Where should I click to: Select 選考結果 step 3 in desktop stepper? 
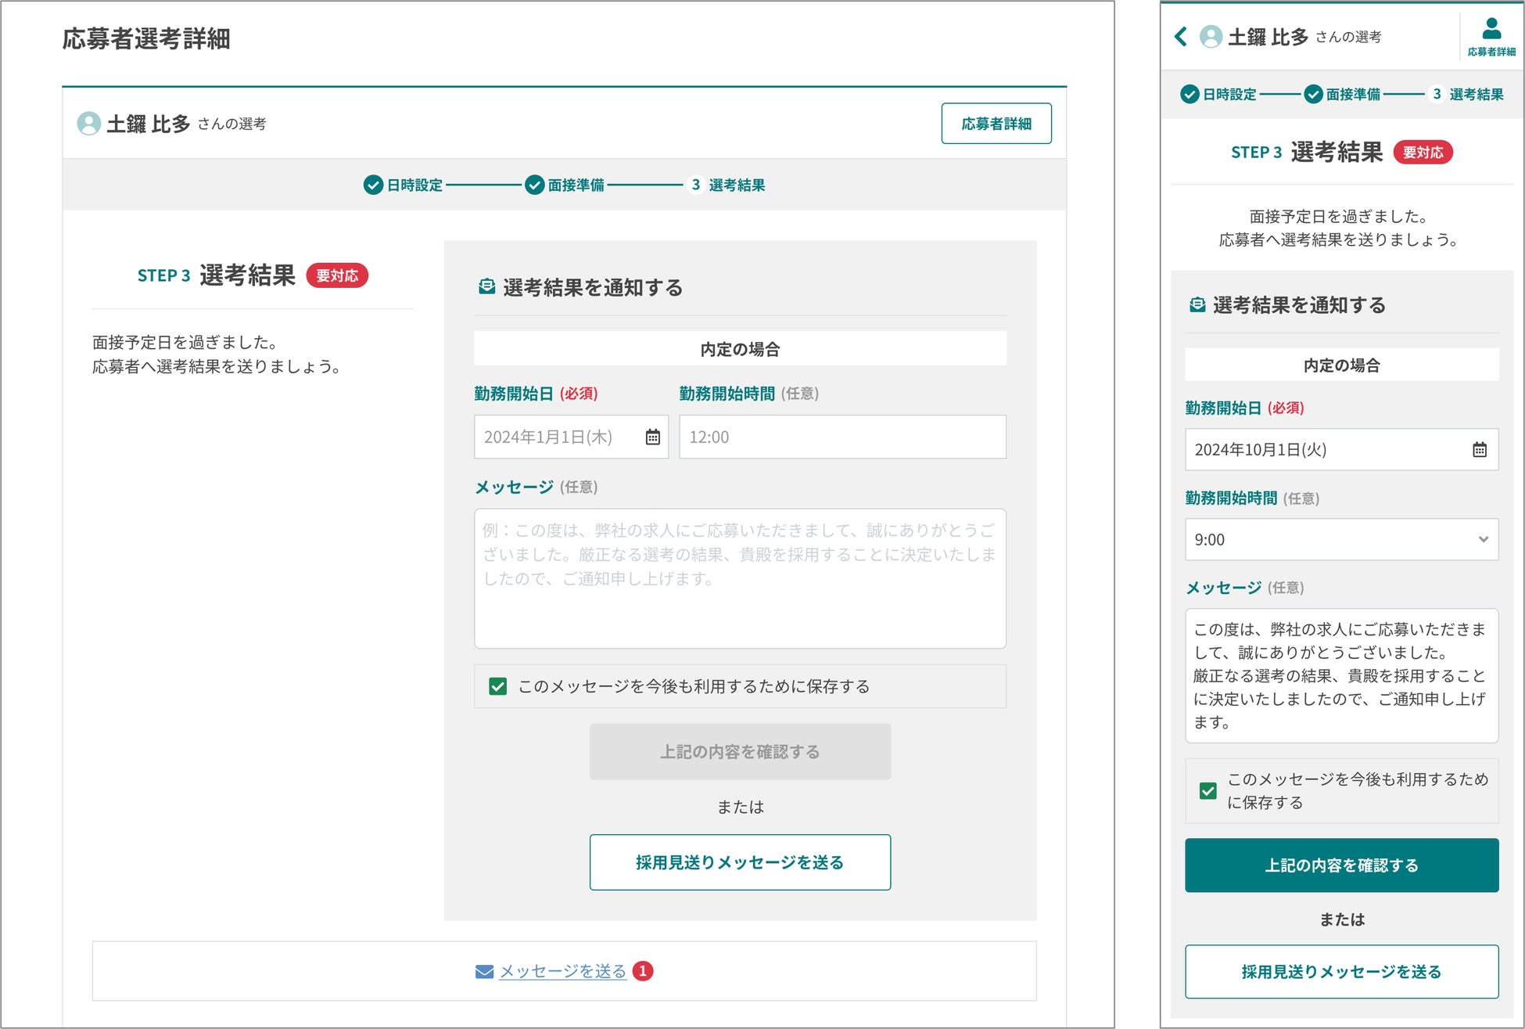[727, 185]
